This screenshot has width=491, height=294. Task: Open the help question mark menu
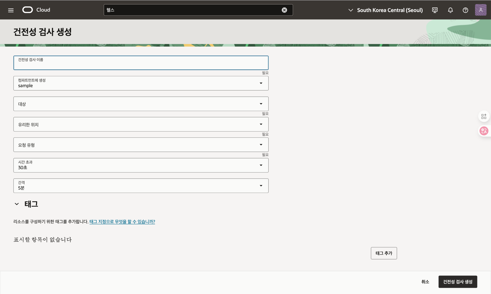[x=465, y=10]
